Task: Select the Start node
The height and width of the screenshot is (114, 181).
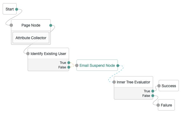Action: (10, 9)
